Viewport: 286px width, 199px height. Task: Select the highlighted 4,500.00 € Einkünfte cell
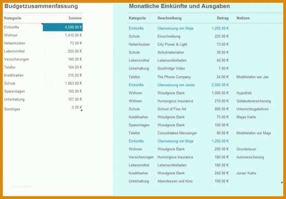(63, 27)
